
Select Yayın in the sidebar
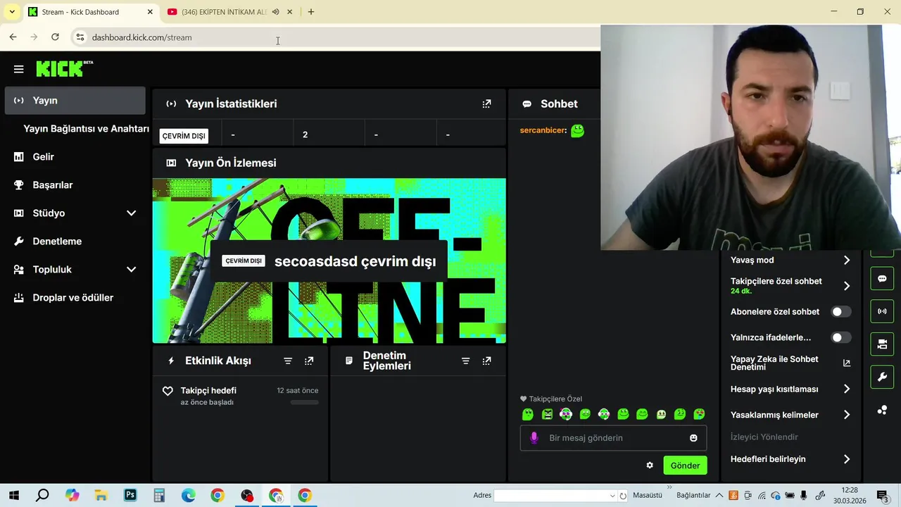[x=75, y=100]
